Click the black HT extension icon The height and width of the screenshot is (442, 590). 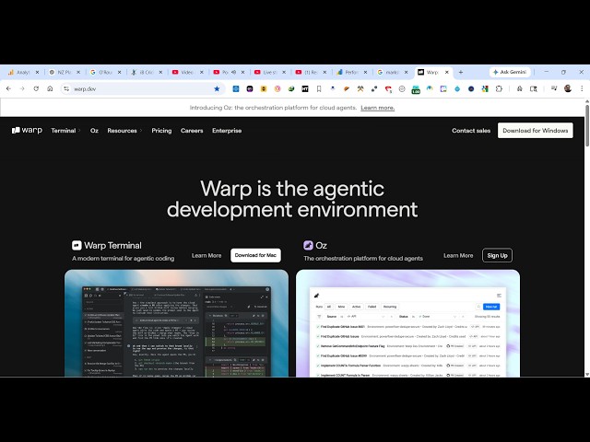tap(305, 88)
